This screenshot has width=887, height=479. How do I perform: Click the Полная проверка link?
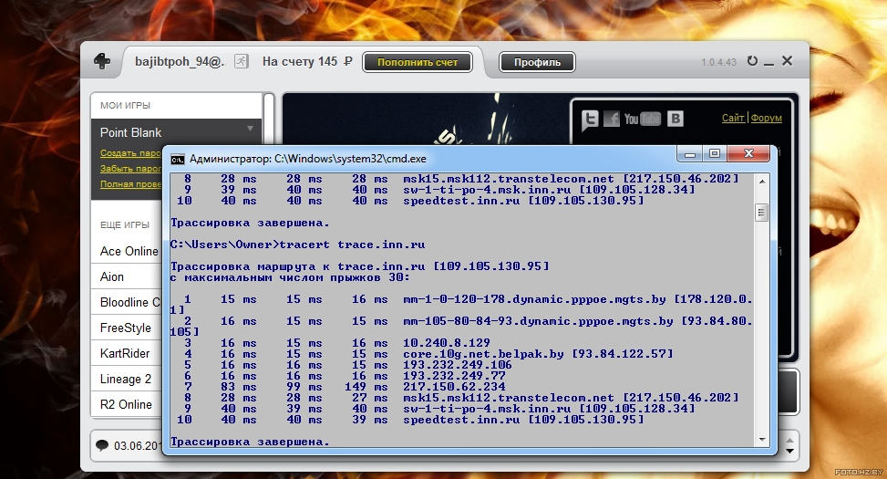click(130, 183)
